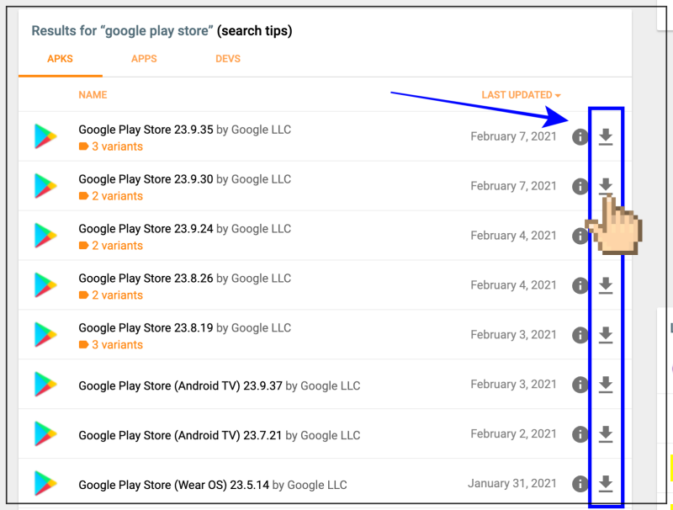Open info for Play Store 23.8.19
This screenshot has width=673, height=510.
click(x=580, y=335)
